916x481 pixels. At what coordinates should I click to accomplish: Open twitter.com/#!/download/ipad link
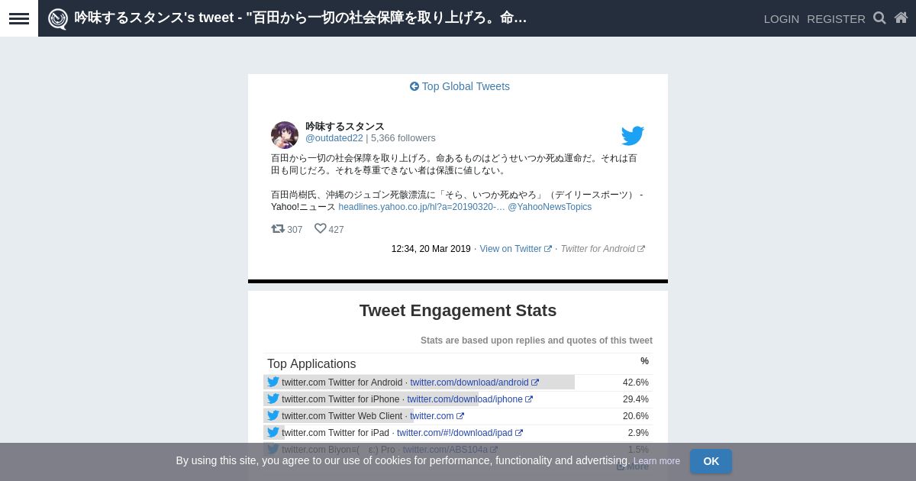460,433
